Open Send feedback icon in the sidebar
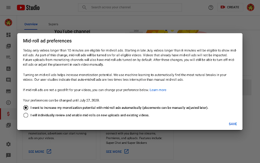The image size is (260, 163). [x=9, y=155]
